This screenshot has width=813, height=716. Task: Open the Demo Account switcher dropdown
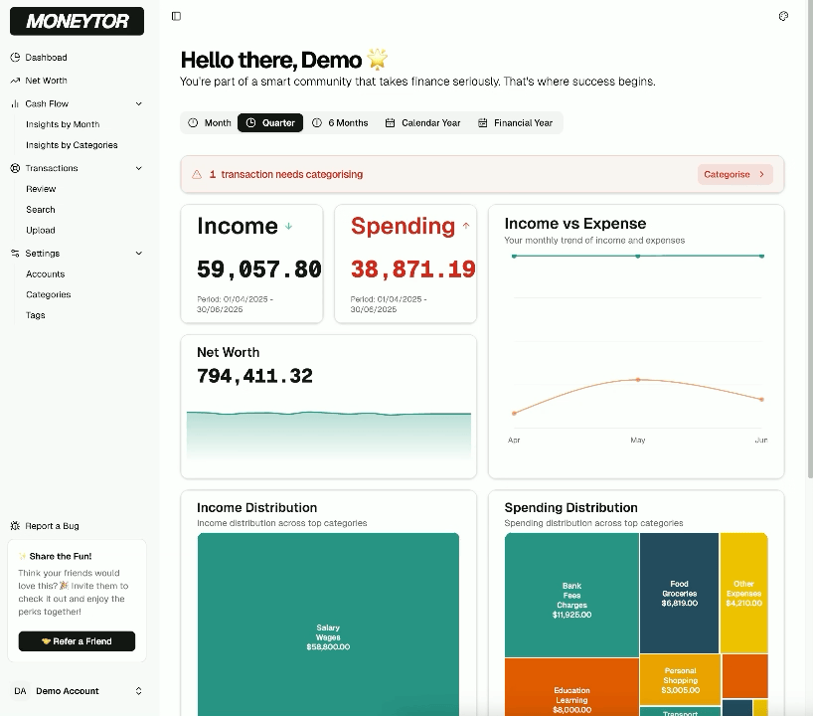tap(138, 691)
